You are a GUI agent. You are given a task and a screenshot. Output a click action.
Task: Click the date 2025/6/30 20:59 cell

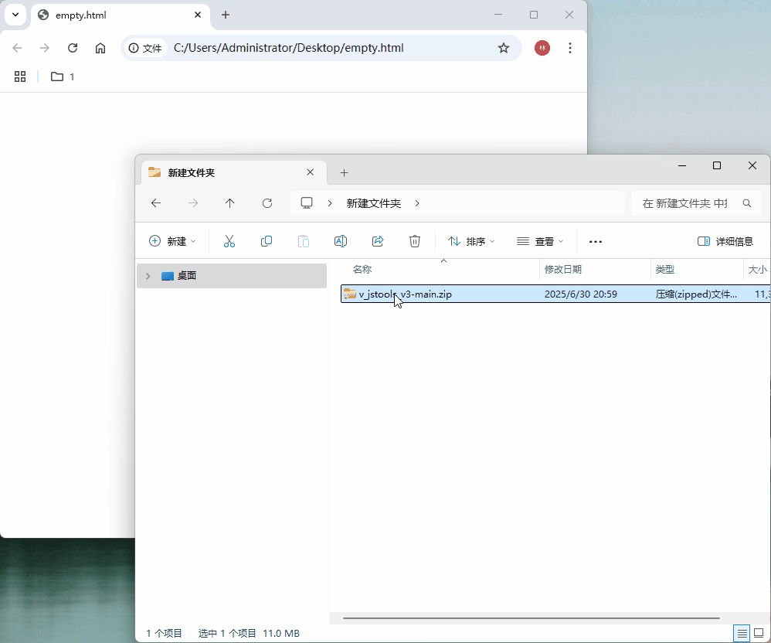(581, 294)
